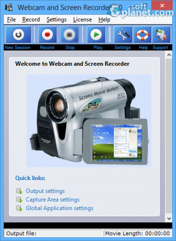Click the Quick links heading
The height and width of the screenshot is (241, 176).
pos(30,178)
